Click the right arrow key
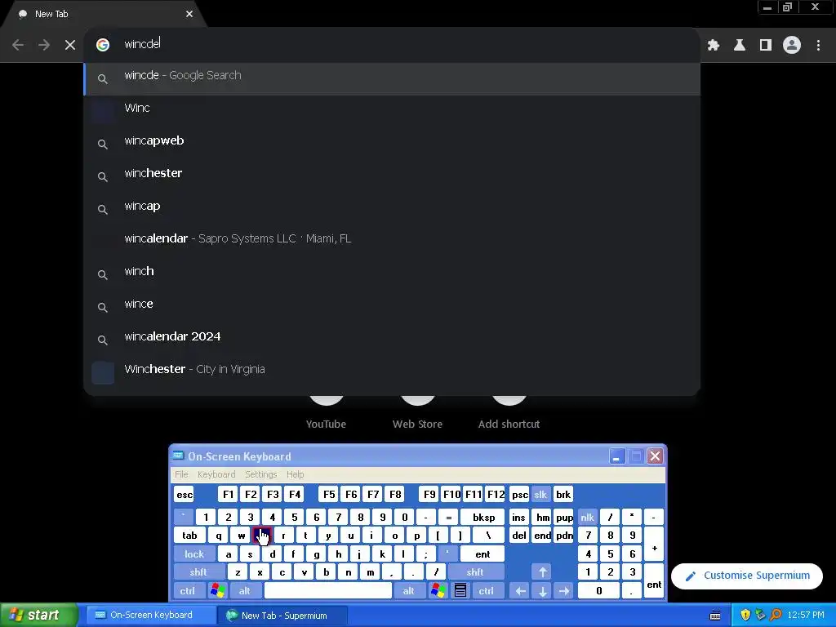 click(564, 591)
